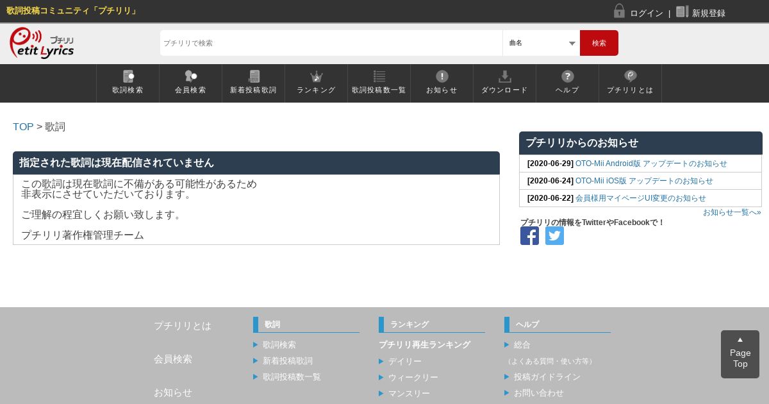Click footer 総合 help link

tap(522, 345)
